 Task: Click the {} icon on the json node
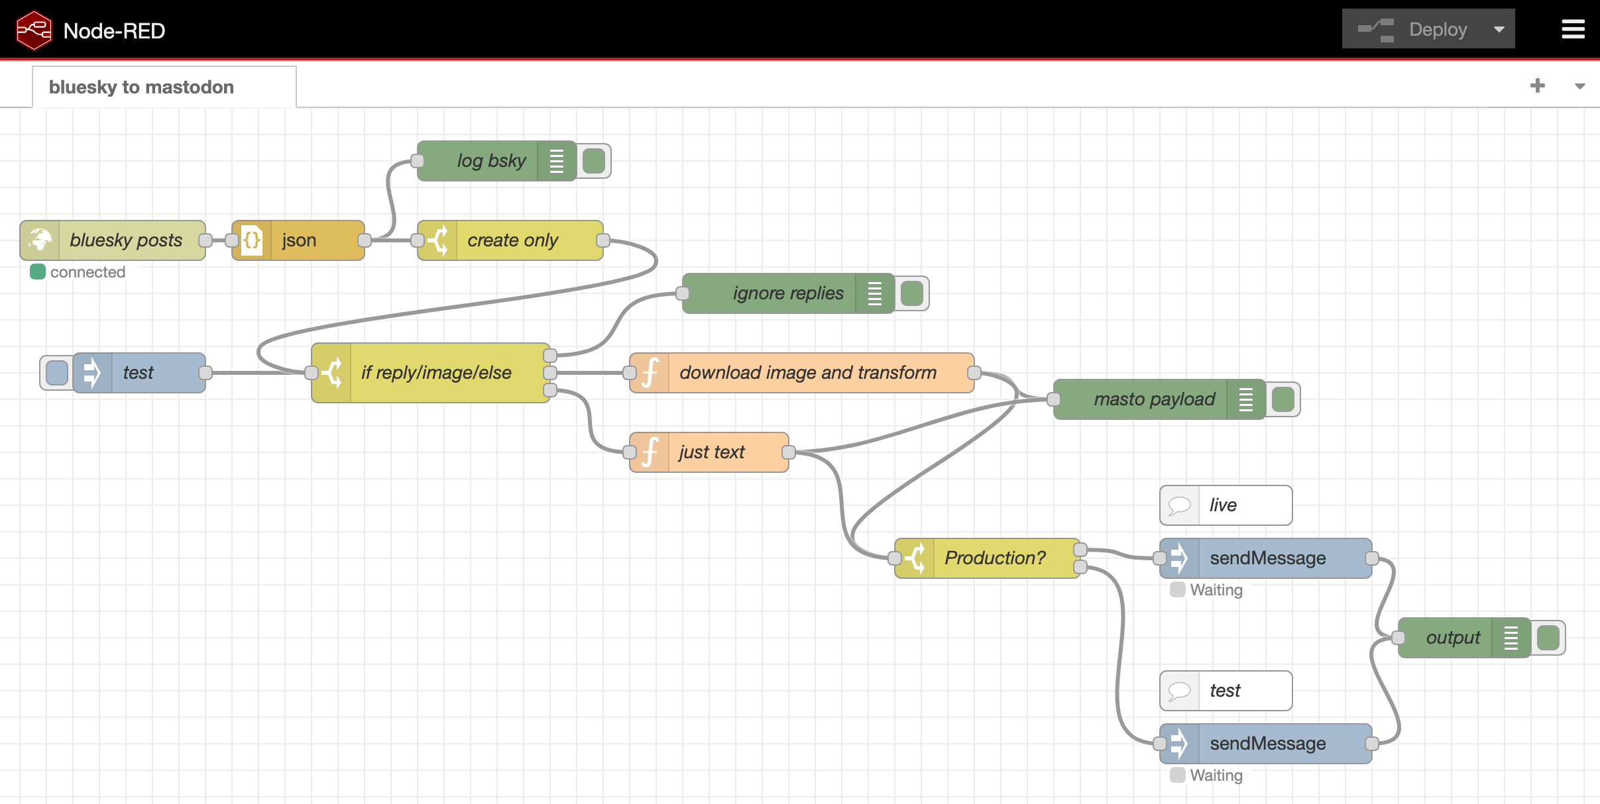[x=253, y=240]
